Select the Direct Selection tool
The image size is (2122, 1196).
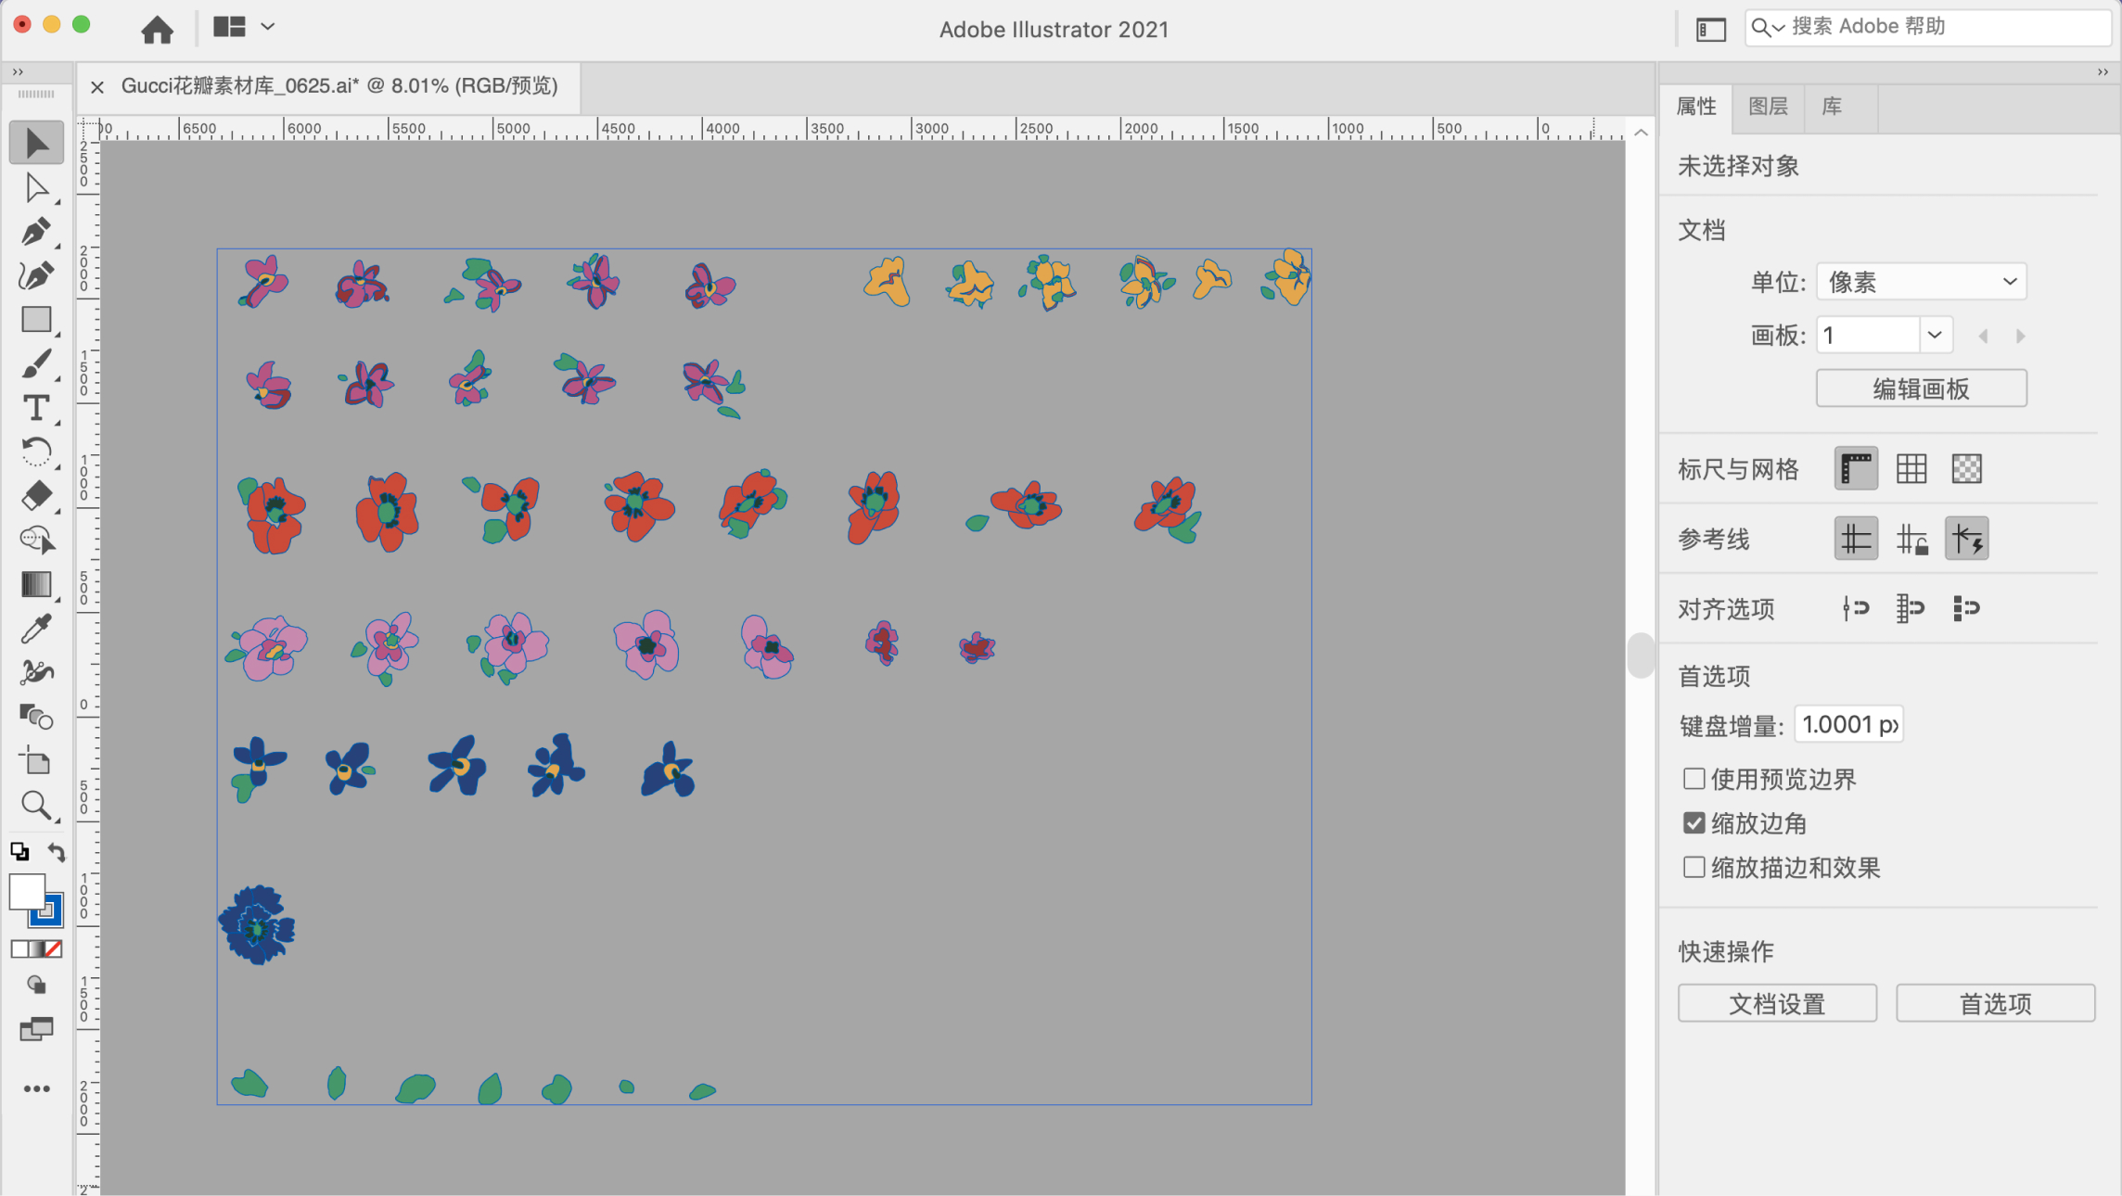tap(35, 188)
